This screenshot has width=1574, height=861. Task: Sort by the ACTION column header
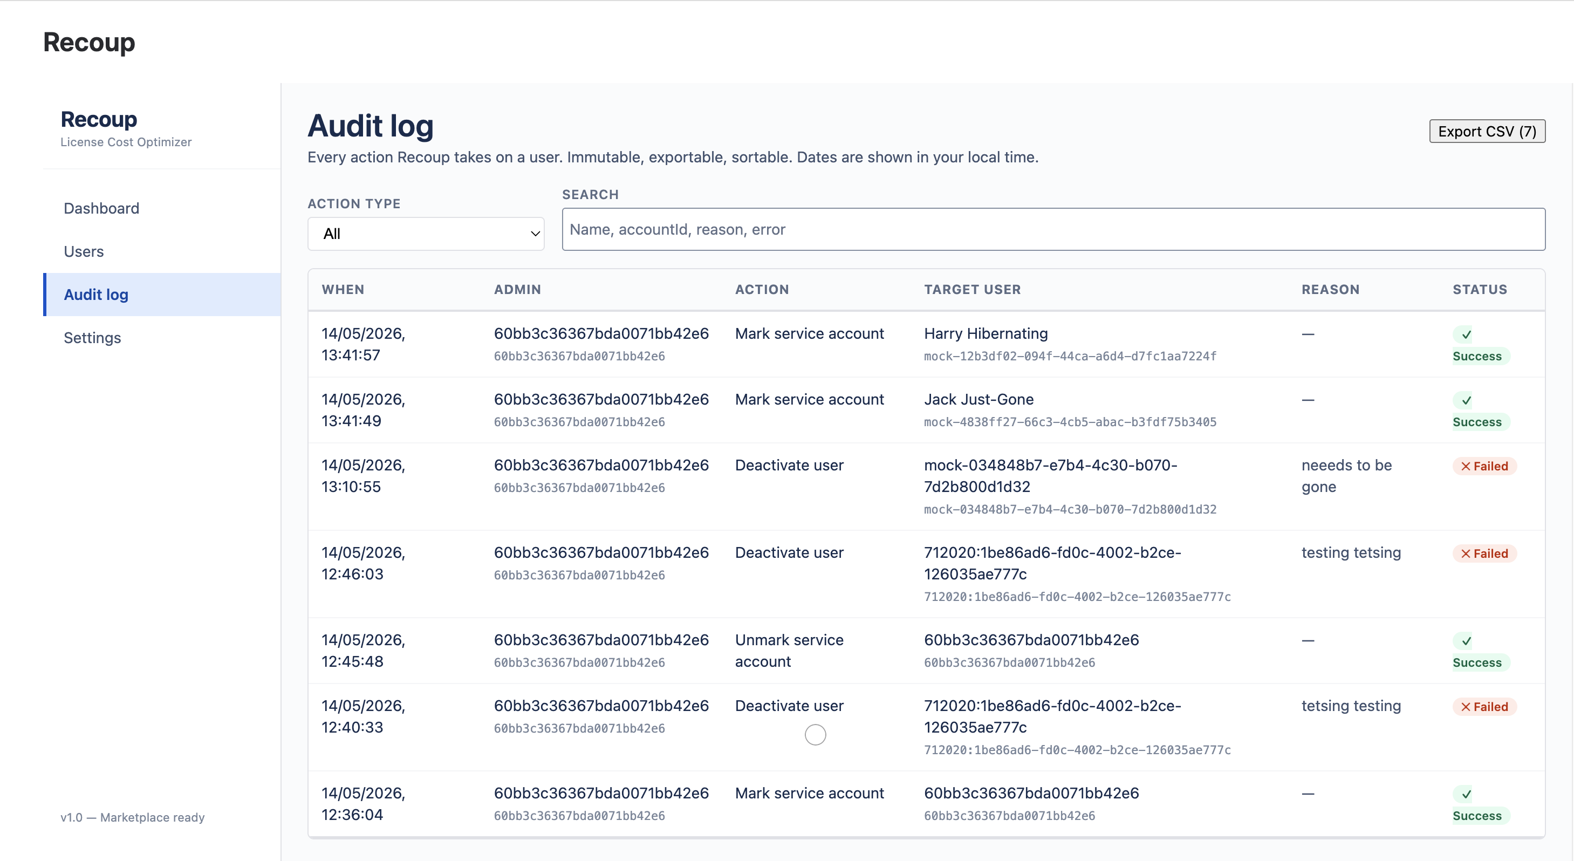tap(762, 290)
